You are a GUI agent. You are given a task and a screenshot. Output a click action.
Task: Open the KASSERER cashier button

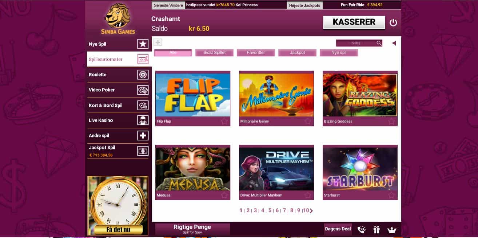(x=354, y=22)
